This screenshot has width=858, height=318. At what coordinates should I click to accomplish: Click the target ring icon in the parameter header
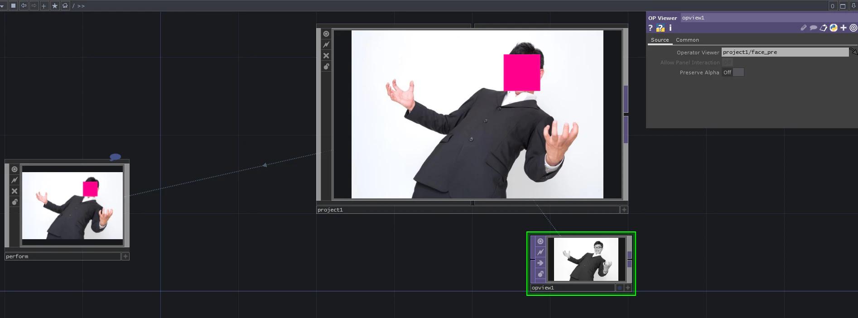[853, 28]
